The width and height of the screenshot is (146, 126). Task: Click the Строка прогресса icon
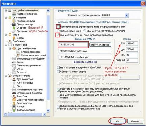(18, 52)
